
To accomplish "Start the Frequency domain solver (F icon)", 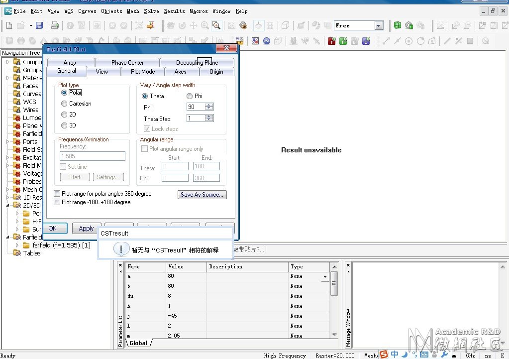I will [343, 41].
